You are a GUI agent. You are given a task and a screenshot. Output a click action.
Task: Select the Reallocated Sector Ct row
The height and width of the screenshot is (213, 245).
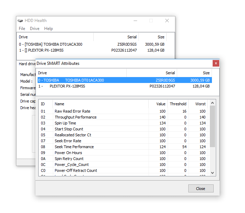[x=124, y=135]
